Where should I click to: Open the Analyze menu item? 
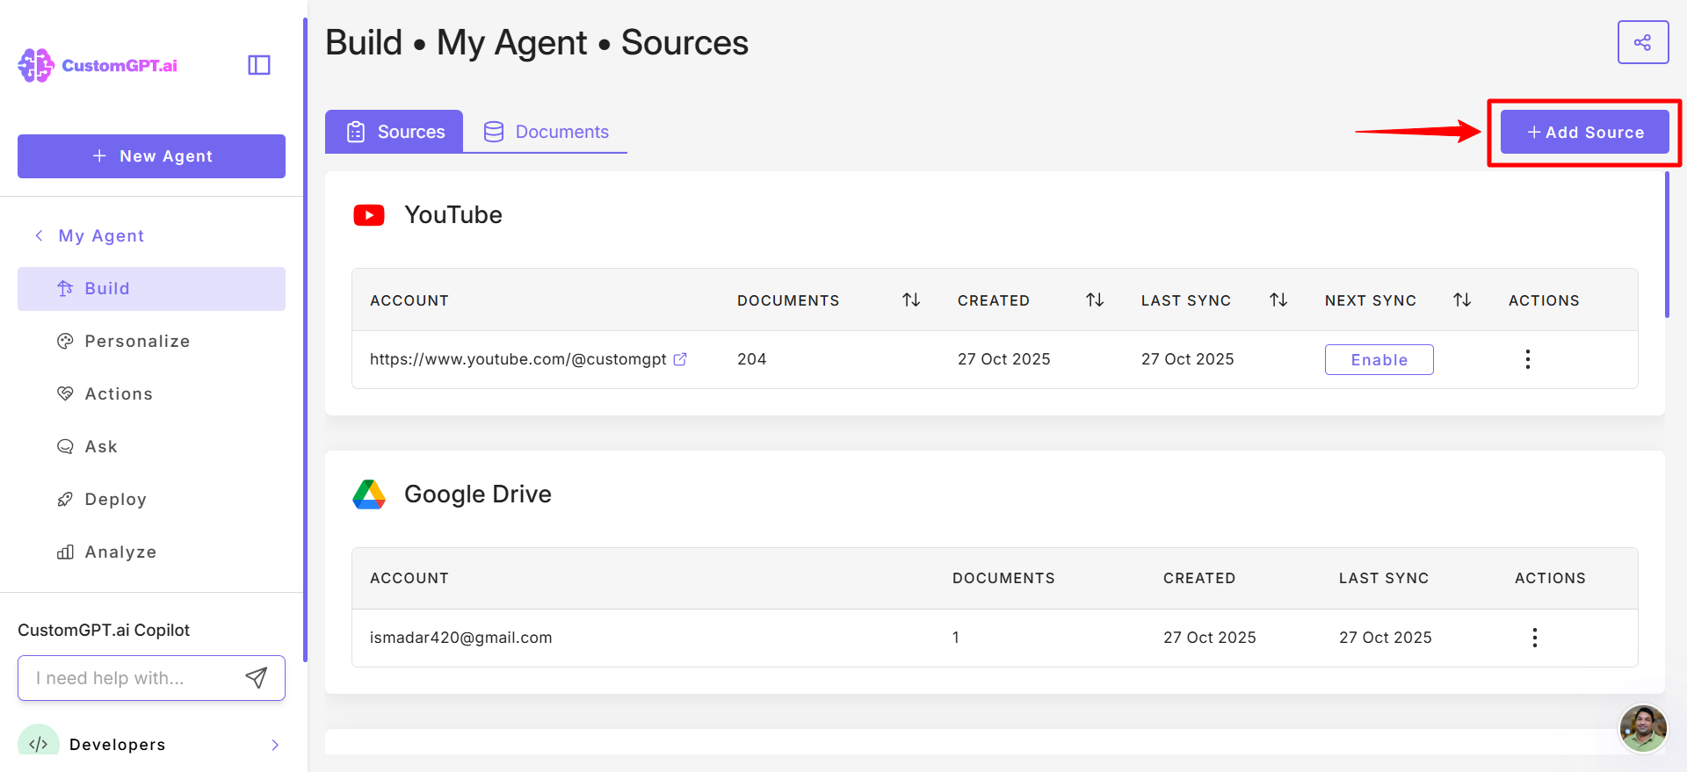click(151, 552)
